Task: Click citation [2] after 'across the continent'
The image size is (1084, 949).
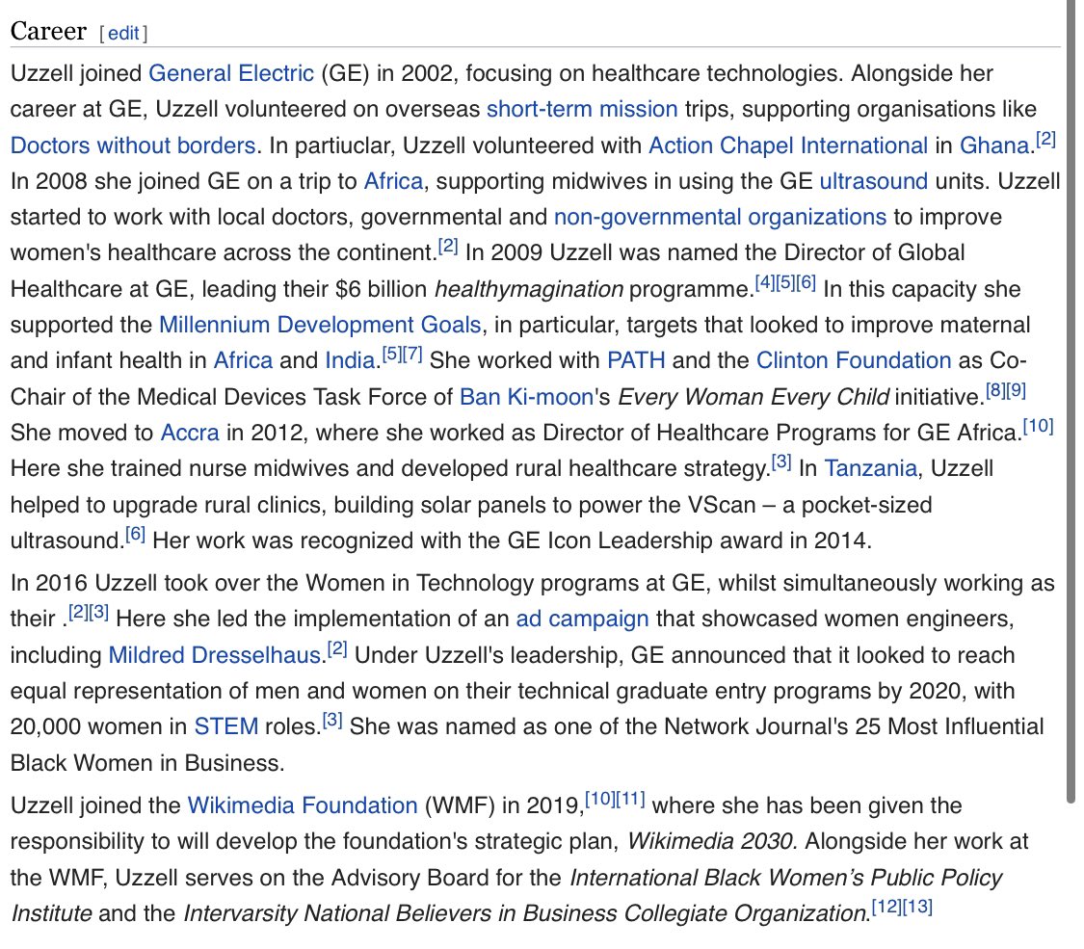Action: pos(448,246)
